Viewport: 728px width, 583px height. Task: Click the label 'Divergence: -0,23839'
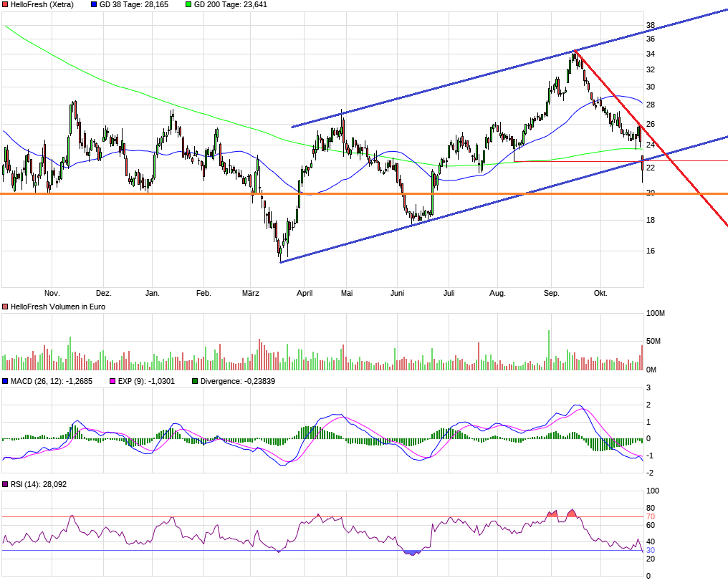[237, 381]
